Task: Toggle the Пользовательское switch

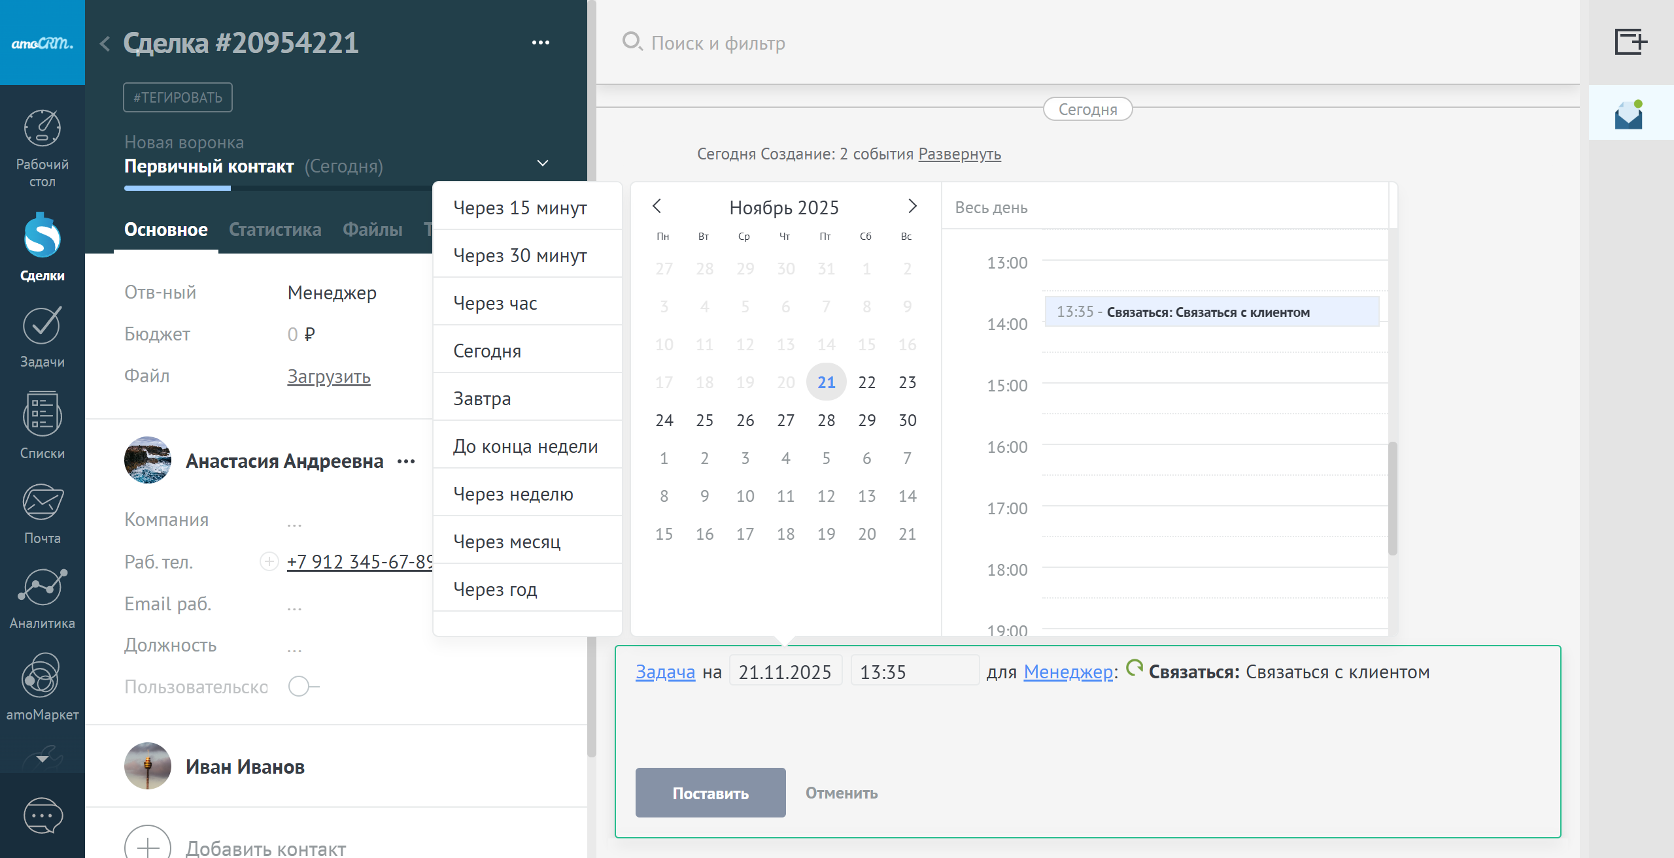Action: (x=303, y=687)
